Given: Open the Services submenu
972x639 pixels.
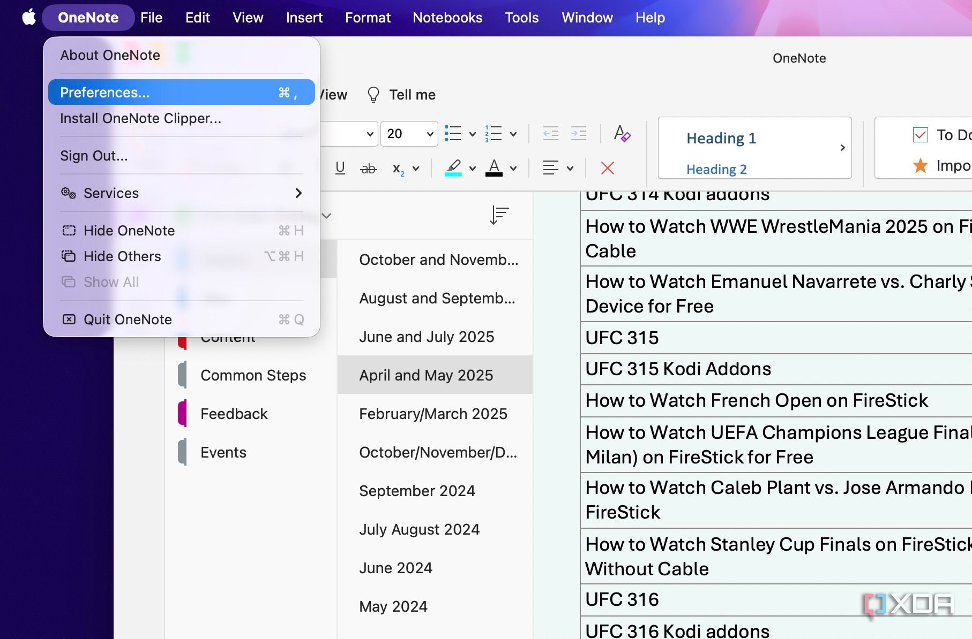Looking at the screenshot, I should (x=182, y=193).
